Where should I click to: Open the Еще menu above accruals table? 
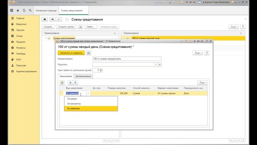pos(202,82)
